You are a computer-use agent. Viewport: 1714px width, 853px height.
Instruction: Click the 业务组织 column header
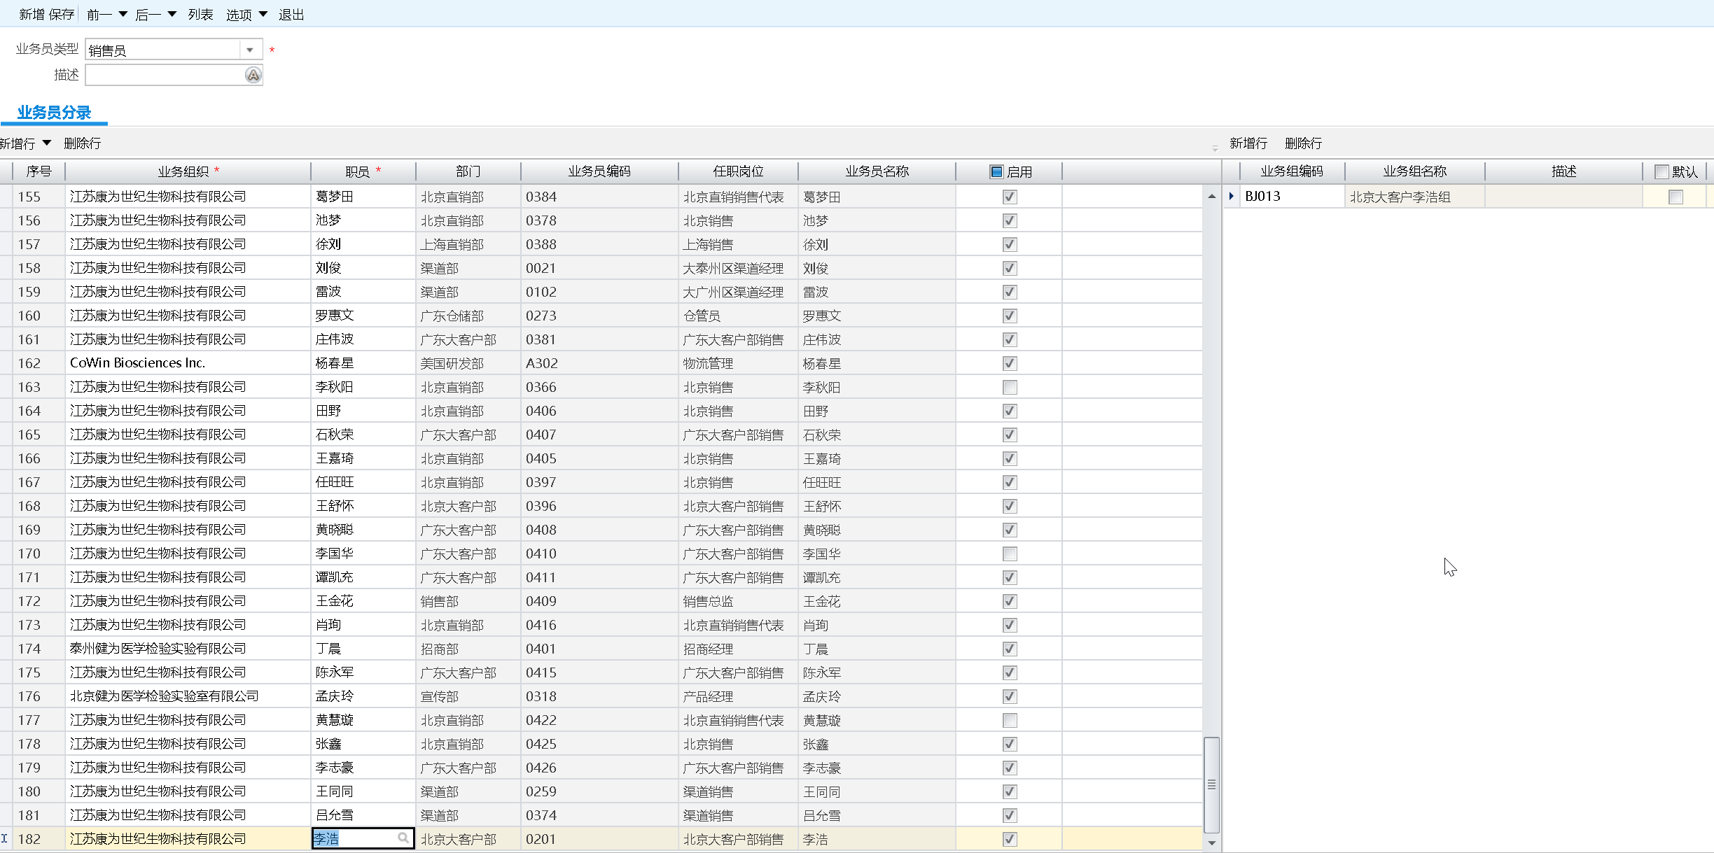(x=188, y=171)
